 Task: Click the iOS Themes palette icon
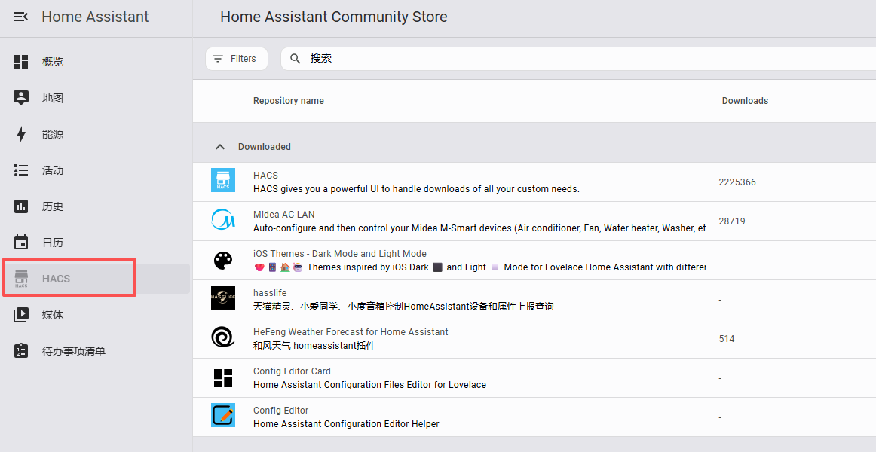point(223,260)
